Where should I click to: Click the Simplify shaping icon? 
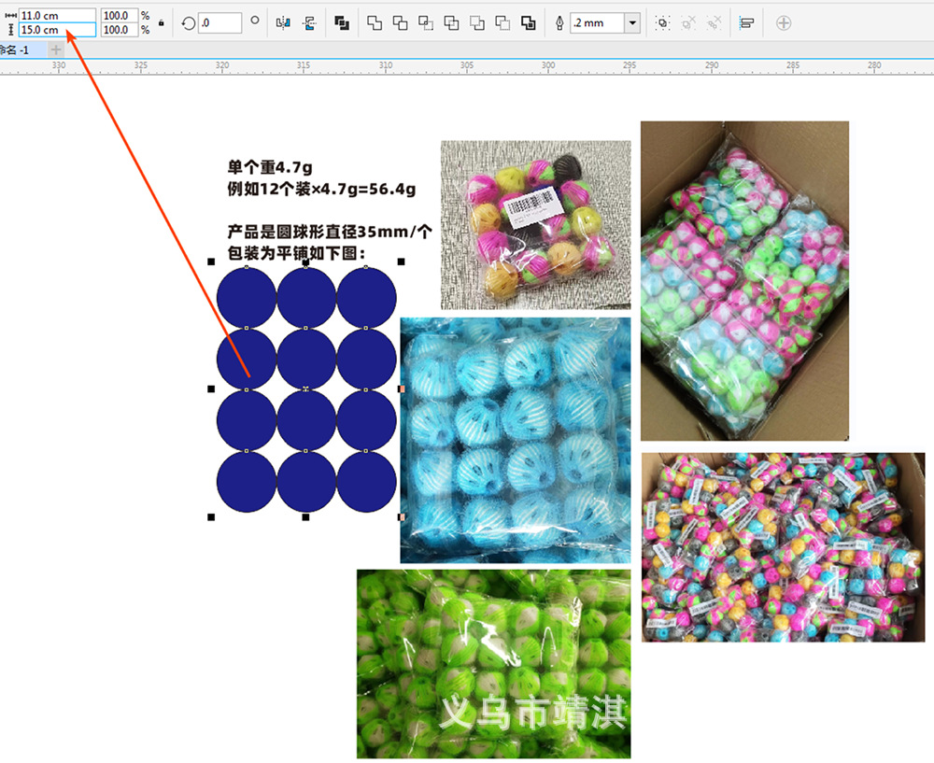click(451, 22)
